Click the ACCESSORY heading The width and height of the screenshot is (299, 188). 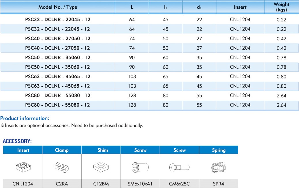(17, 141)
